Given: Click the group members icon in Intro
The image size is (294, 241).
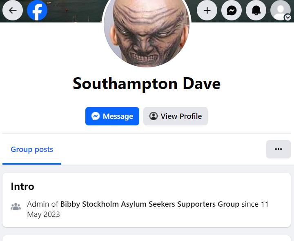Looking at the screenshot, I should click(x=16, y=207).
